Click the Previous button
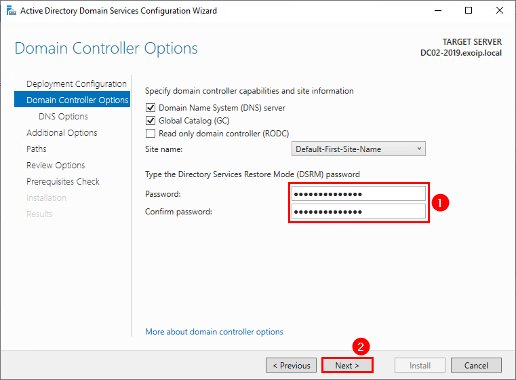Viewport: 516px width, 380px height. click(292, 365)
